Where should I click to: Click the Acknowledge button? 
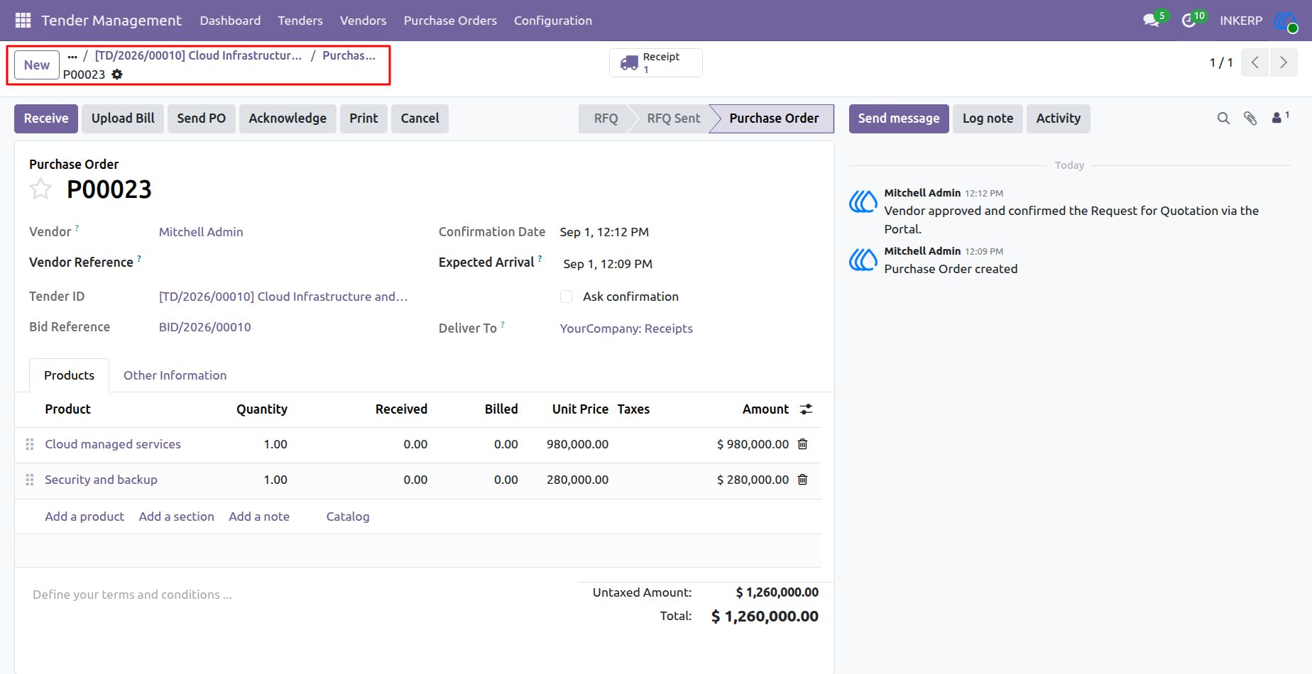click(288, 118)
